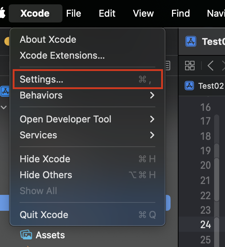Click the Assets catalog icon
Image resolution: width=225 pixels, height=247 pixels.
(26, 235)
